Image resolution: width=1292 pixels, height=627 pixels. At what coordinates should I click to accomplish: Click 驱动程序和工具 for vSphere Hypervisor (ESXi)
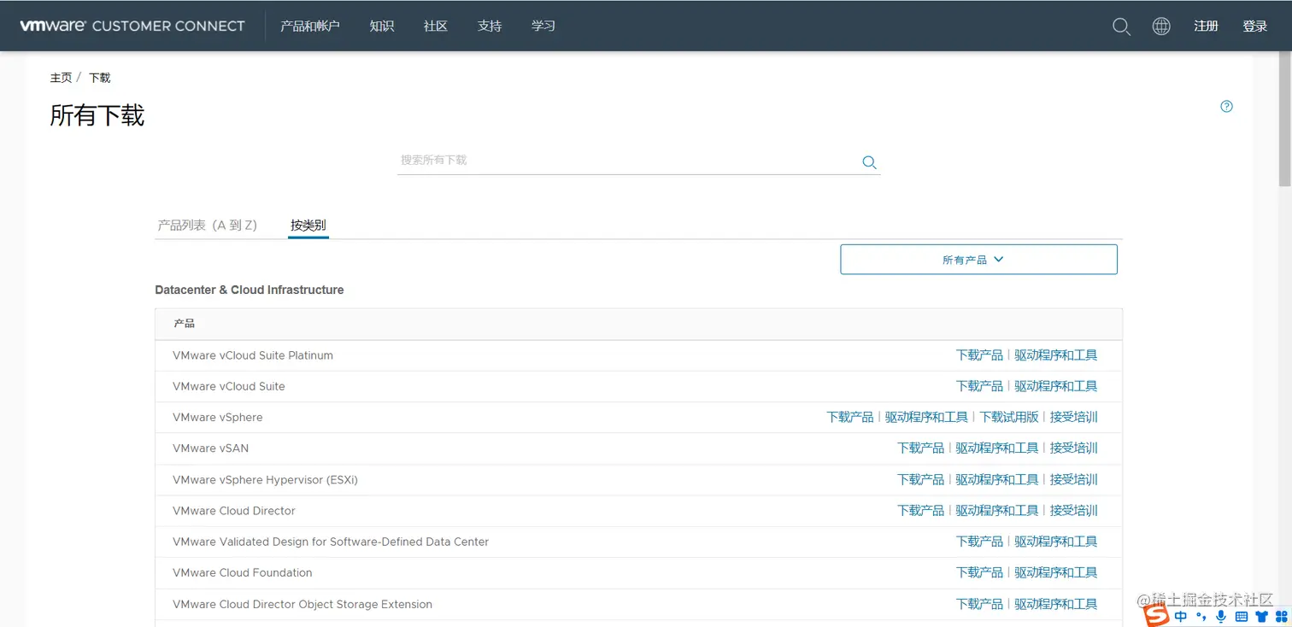click(x=997, y=480)
